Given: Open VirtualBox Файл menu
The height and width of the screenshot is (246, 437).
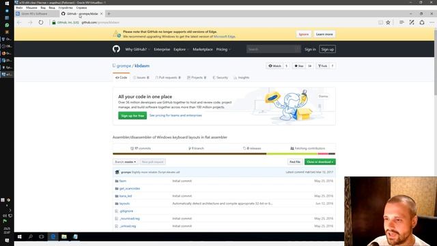Looking at the screenshot, I should [19, 8].
